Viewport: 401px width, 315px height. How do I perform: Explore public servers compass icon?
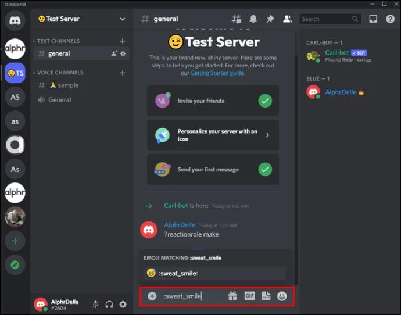click(15, 265)
